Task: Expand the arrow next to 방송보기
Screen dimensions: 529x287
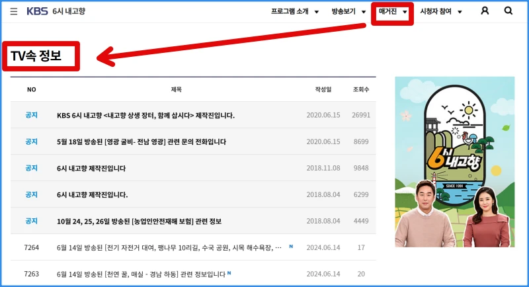Action: [x=364, y=12]
